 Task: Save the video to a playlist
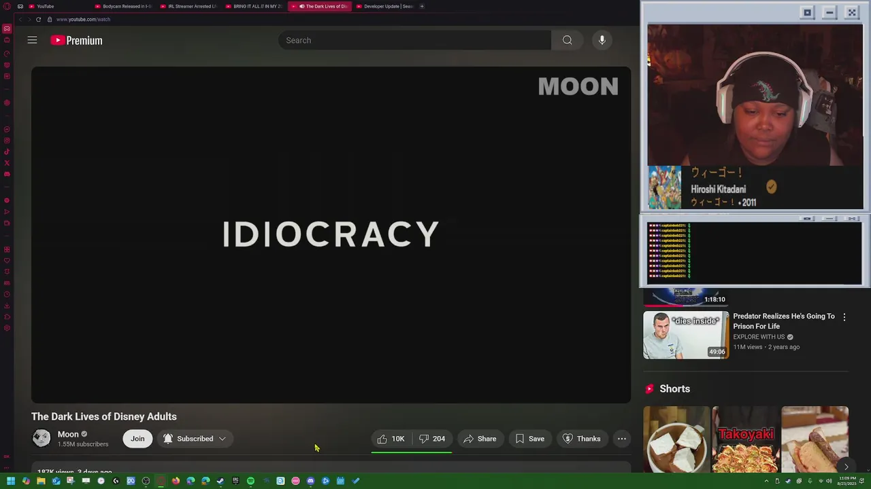point(529,439)
